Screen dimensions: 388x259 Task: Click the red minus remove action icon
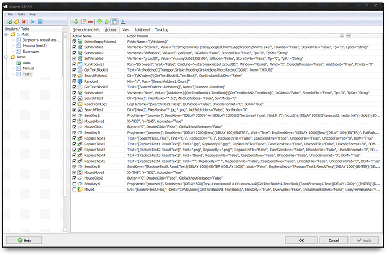[91, 22]
